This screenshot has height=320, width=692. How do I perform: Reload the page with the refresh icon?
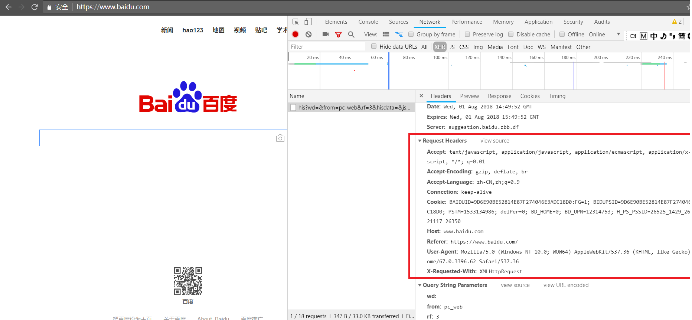35,7
